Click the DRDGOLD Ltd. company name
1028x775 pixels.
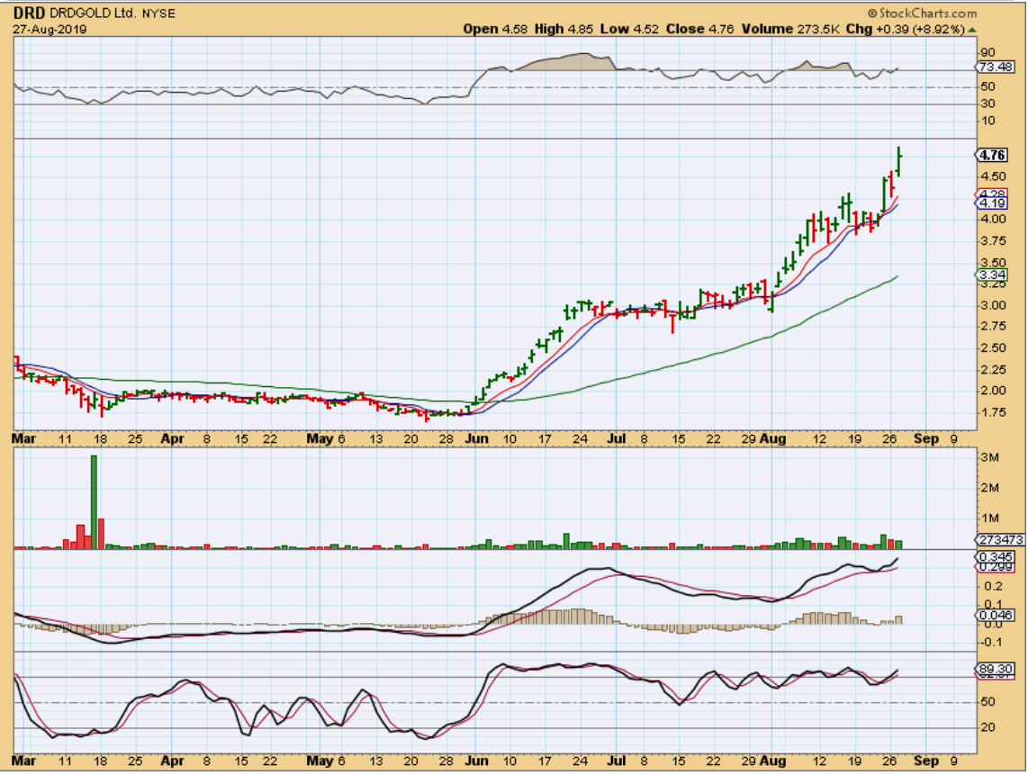[x=89, y=14]
